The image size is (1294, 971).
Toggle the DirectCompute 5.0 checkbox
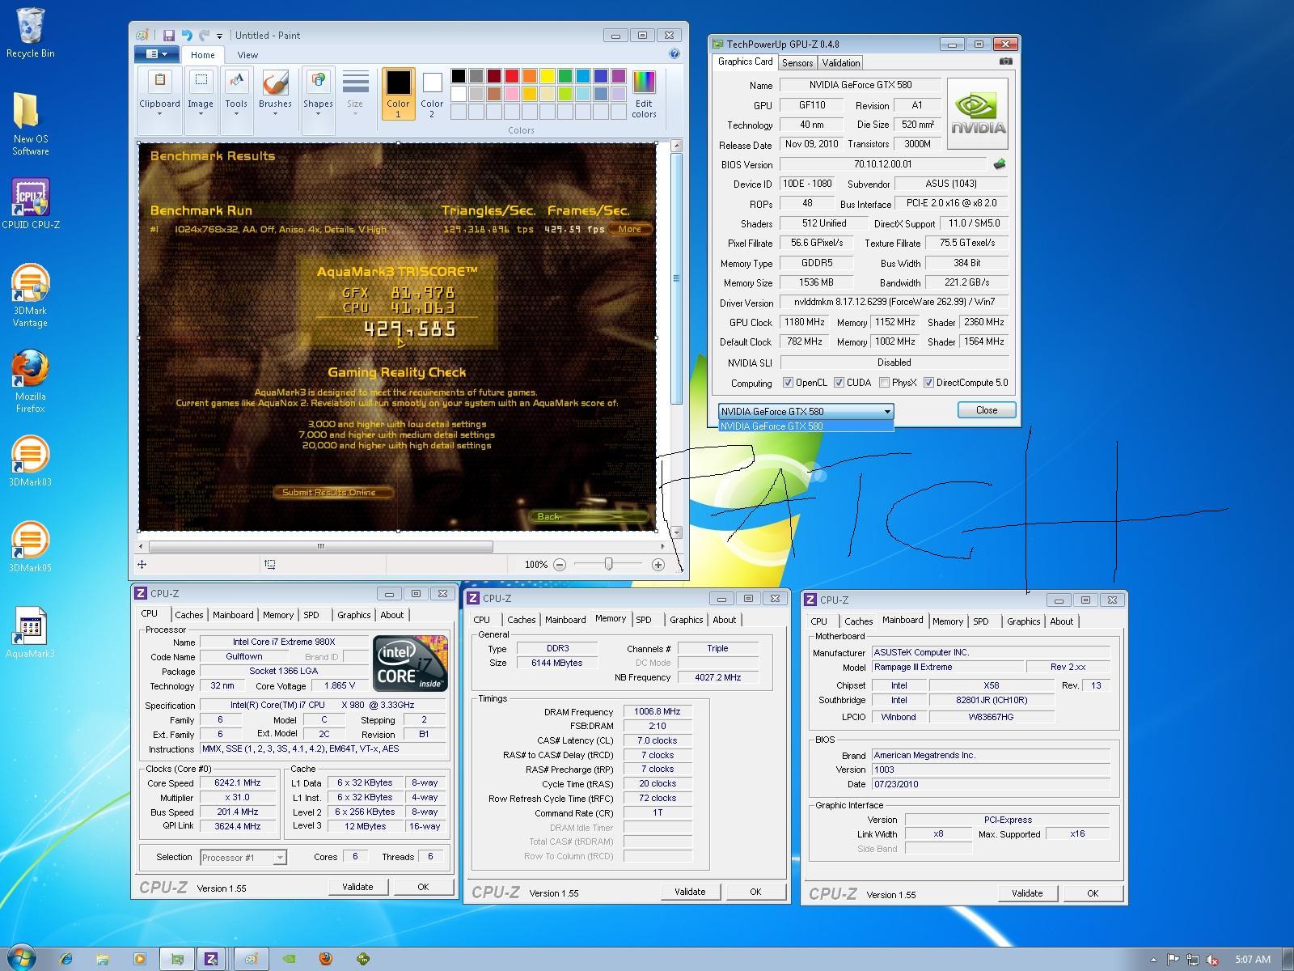click(x=928, y=383)
